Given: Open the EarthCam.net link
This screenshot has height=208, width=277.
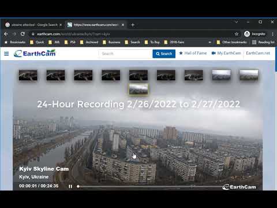Looking at the screenshot, I should 258,53.
